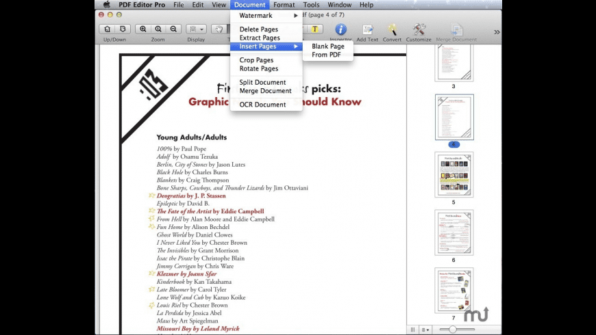
Task: Choose Blank Page from Insert Pages submenu
Action: point(327,46)
